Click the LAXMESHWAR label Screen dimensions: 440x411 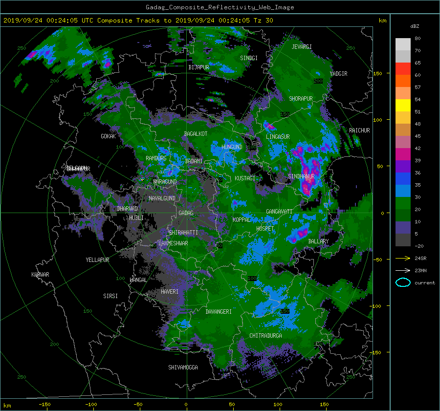(173, 243)
